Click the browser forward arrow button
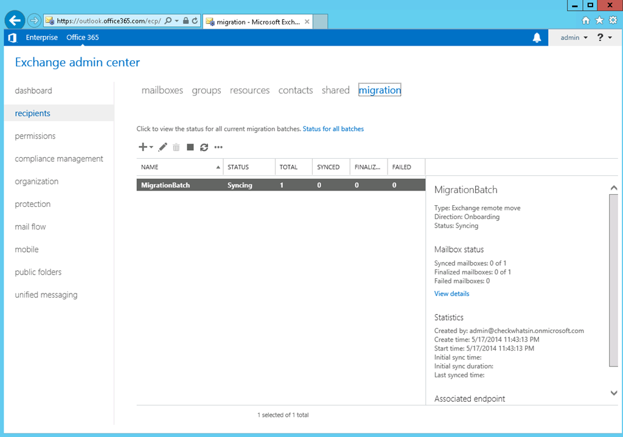Viewport: 623px width, 437px height. coord(35,20)
